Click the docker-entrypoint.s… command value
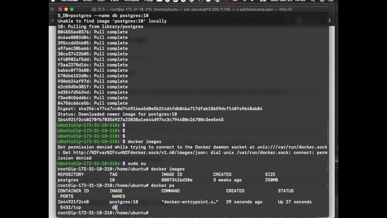The width and height of the screenshot is (387, 218). pos(190,202)
